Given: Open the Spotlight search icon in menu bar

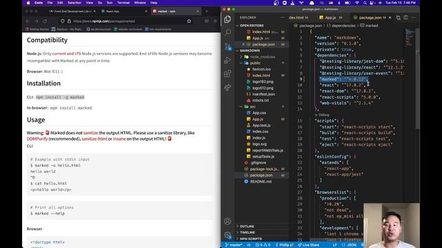Looking at the screenshot, I should point(365,3).
